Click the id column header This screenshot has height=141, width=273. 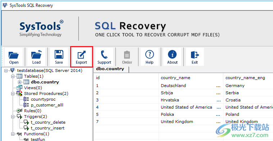(x=126, y=78)
